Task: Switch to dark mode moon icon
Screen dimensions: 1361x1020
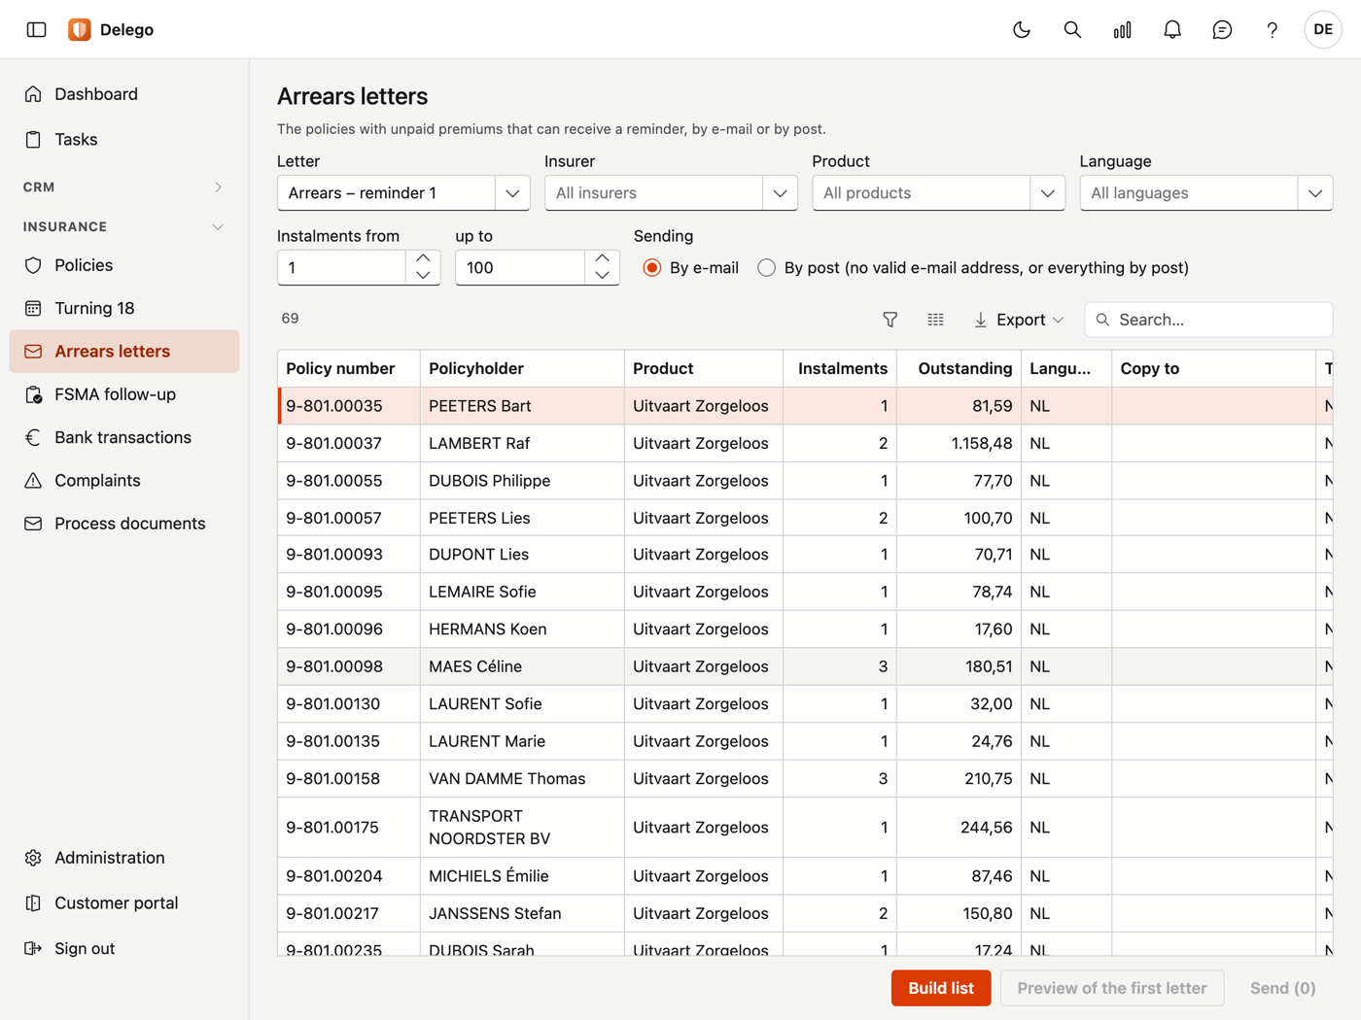Action: [1022, 29]
